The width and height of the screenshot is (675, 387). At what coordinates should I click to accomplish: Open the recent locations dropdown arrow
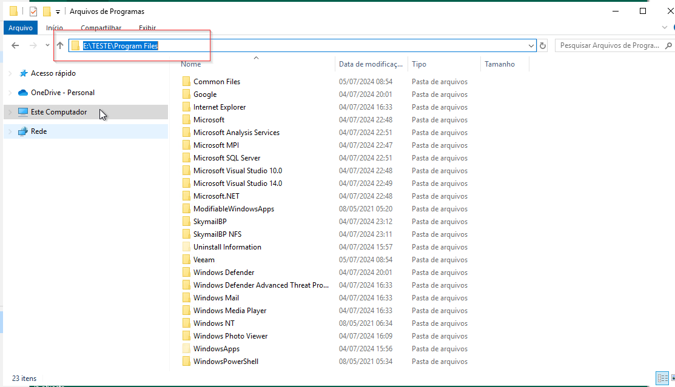click(47, 45)
